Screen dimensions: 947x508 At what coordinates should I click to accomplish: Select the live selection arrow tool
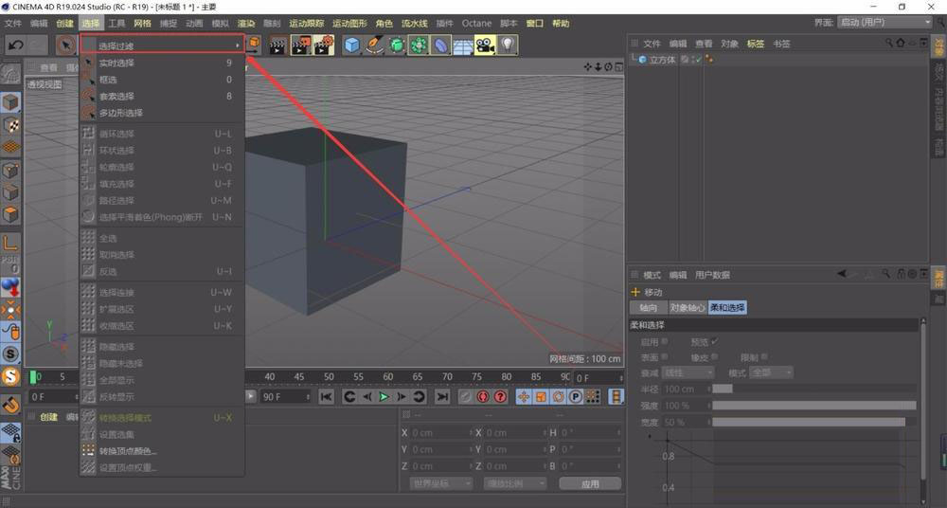[x=66, y=45]
